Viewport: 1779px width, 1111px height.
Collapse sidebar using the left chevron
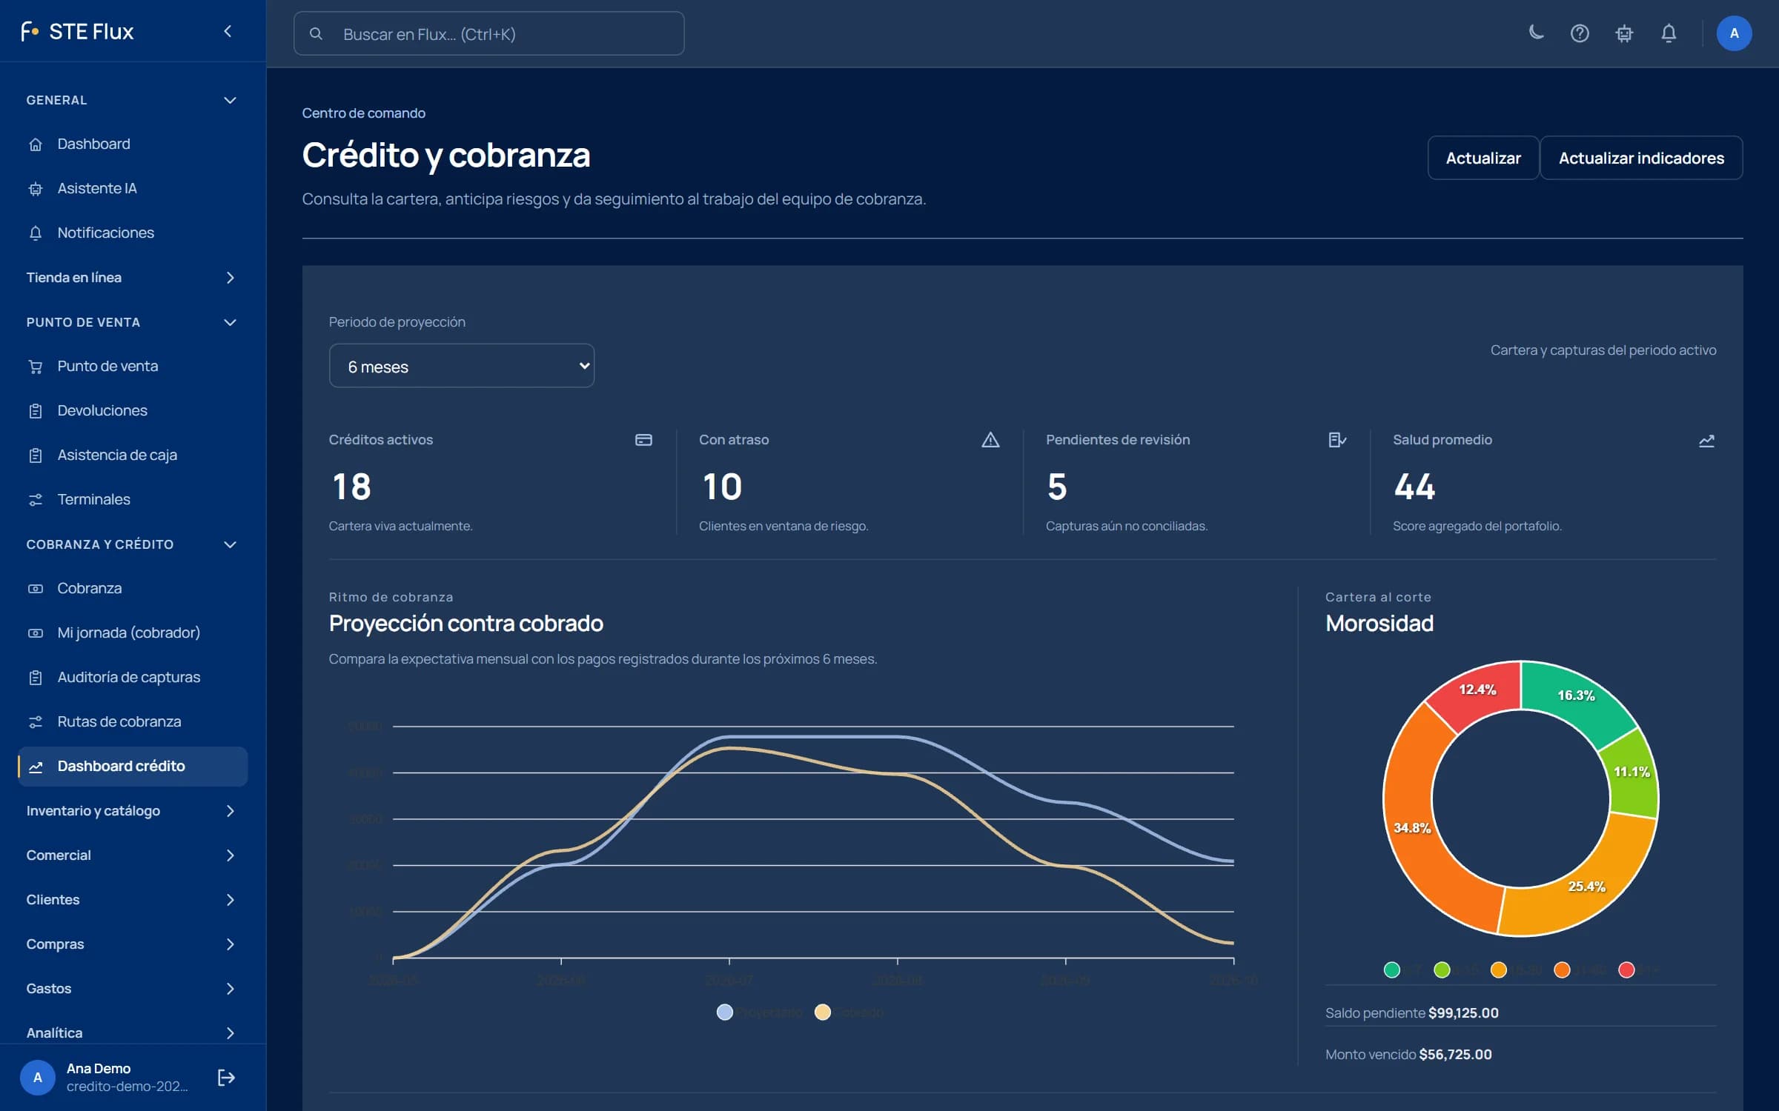click(x=228, y=31)
